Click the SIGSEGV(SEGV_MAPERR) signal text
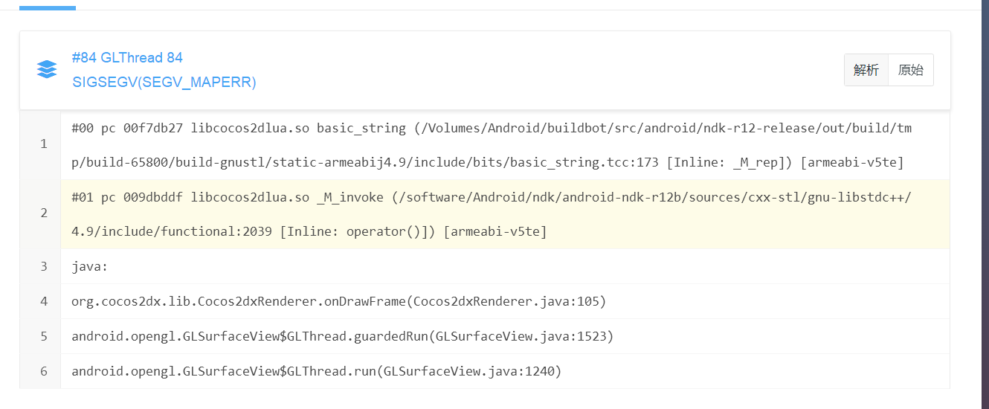 pos(164,83)
